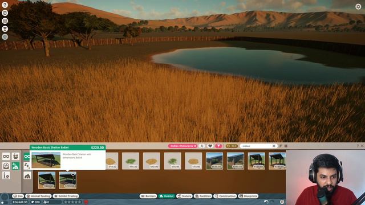Image resolution: width=365 pixels, height=205 pixels.
Task: Open the zoo star rating display
Action: pyautogui.click(x=72, y=202)
